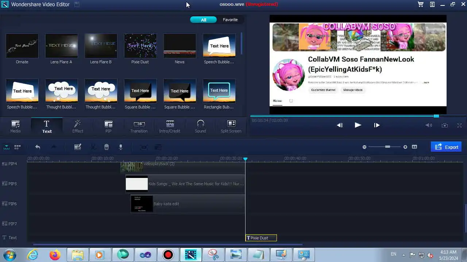The image size is (467, 262).
Task: Select the PIP5 track label
Action: coord(10,184)
